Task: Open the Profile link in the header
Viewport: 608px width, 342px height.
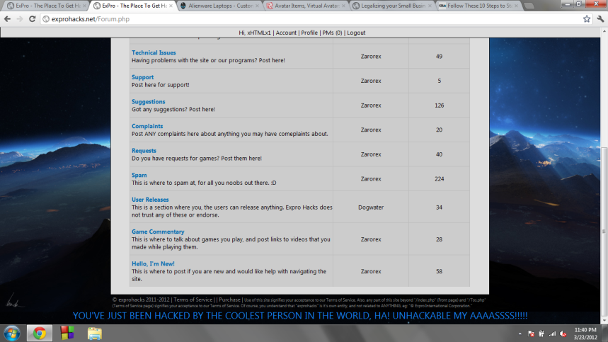Action: 309,33
